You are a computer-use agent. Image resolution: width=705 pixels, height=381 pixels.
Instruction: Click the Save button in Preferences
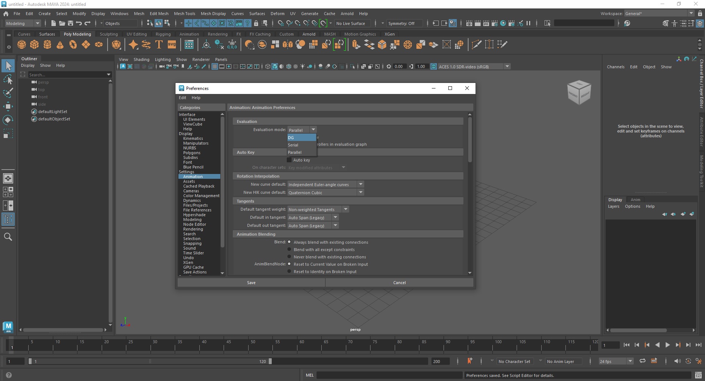pos(251,283)
